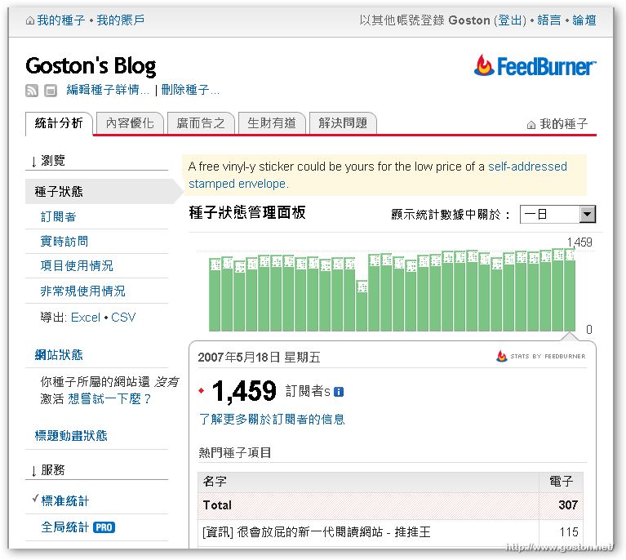Export stats as CSV
626x560 pixels.
[x=123, y=318]
